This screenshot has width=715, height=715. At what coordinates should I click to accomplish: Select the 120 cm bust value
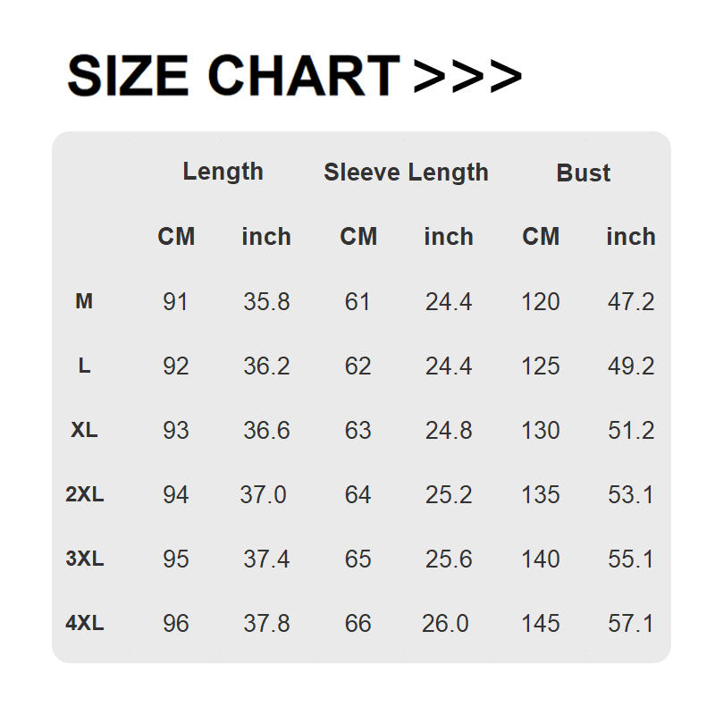[x=541, y=302]
